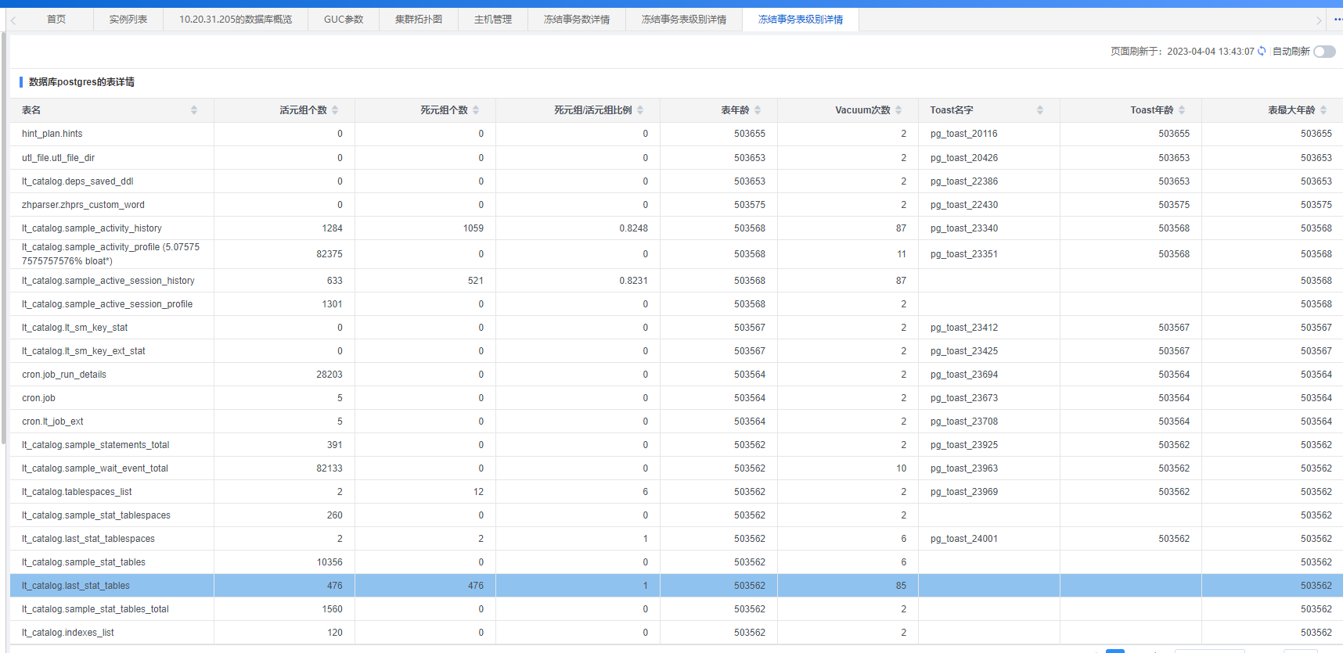Viewport: 1343px width, 653px height.
Task: Sort by Vacuum次数 sort icon
Action: pyautogui.click(x=898, y=110)
